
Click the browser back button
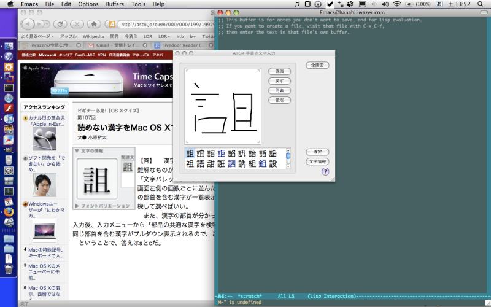point(28,24)
